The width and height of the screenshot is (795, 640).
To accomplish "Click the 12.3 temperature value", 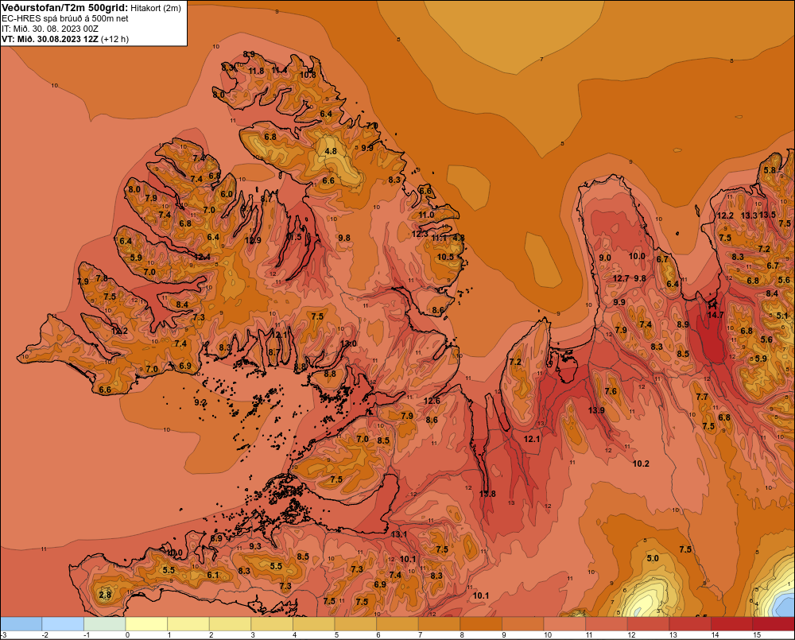I will (x=420, y=234).
